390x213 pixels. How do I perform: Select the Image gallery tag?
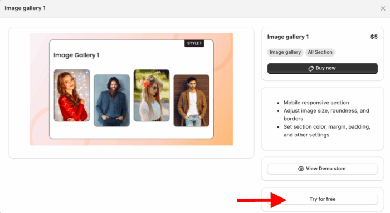point(285,52)
